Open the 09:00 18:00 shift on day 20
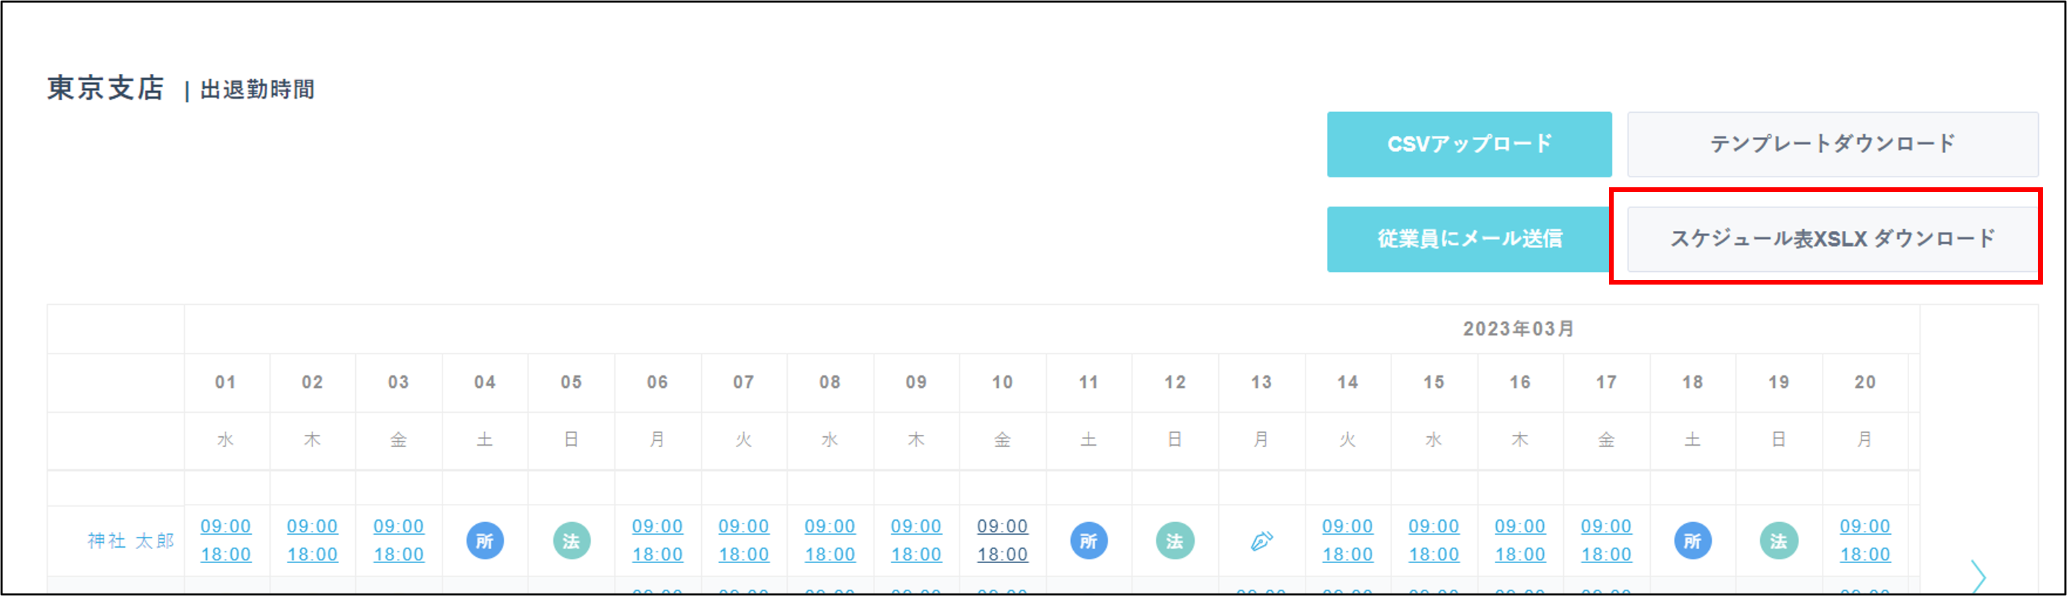Viewport: 2067px width, 596px height. tap(1865, 540)
